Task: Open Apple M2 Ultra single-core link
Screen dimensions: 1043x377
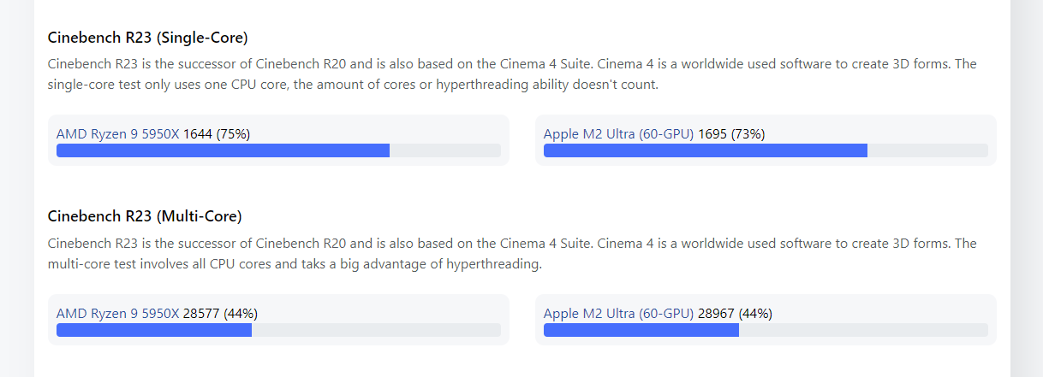Action: [619, 133]
